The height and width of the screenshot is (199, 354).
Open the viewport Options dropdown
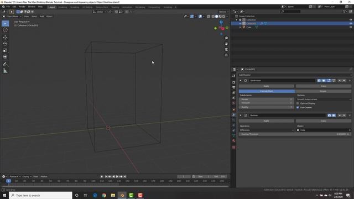point(223,12)
